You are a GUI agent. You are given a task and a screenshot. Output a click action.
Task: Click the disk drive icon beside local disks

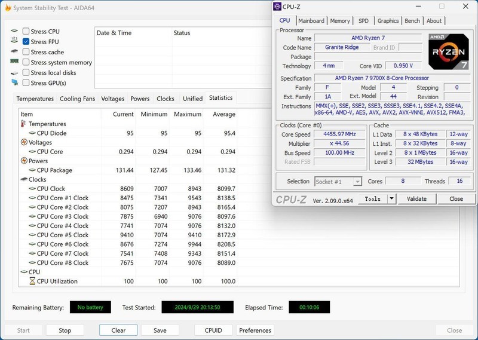tap(14, 73)
